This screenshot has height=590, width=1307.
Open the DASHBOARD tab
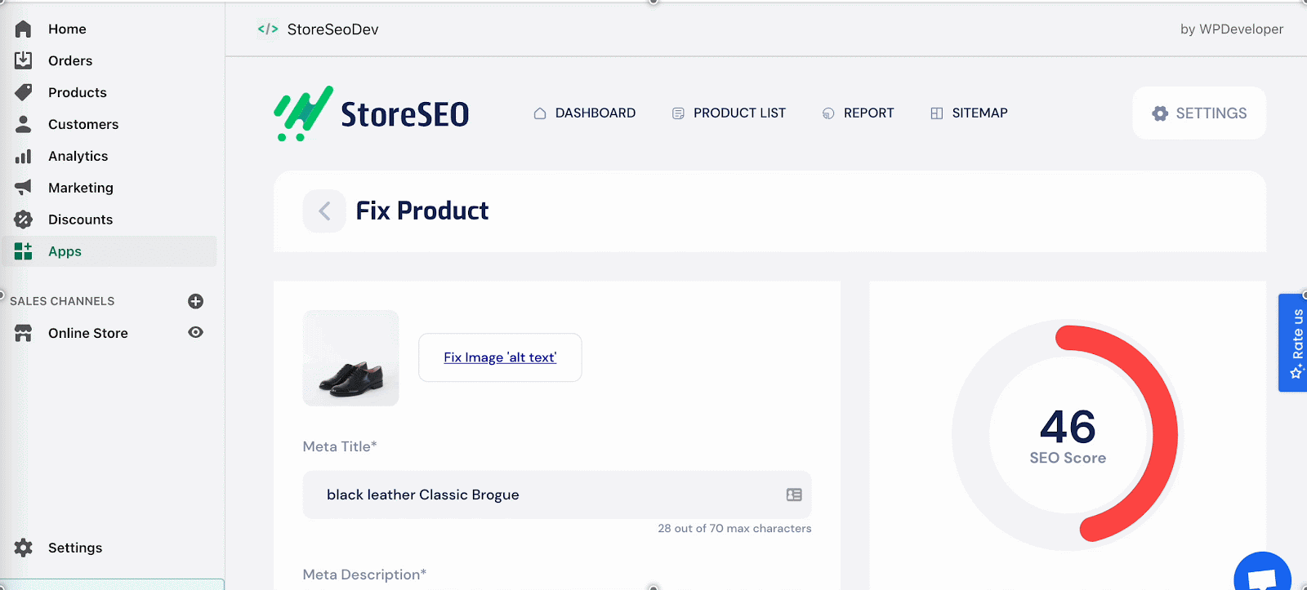(584, 113)
